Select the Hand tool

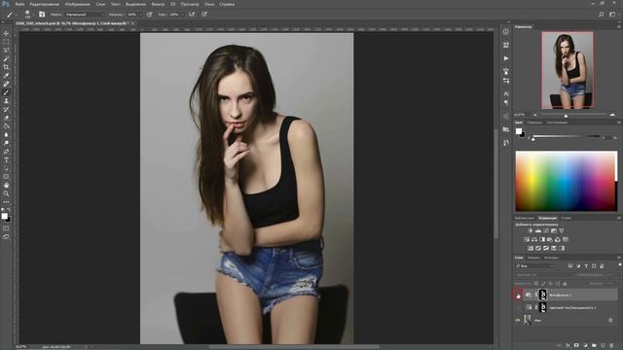pos(6,186)
